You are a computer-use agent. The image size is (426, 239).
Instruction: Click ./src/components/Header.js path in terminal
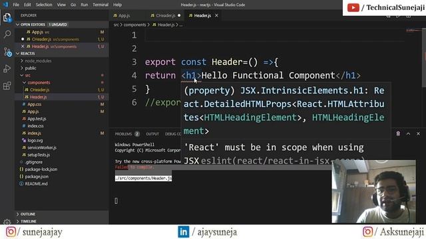pyautogui.click(x=144, y=179)
